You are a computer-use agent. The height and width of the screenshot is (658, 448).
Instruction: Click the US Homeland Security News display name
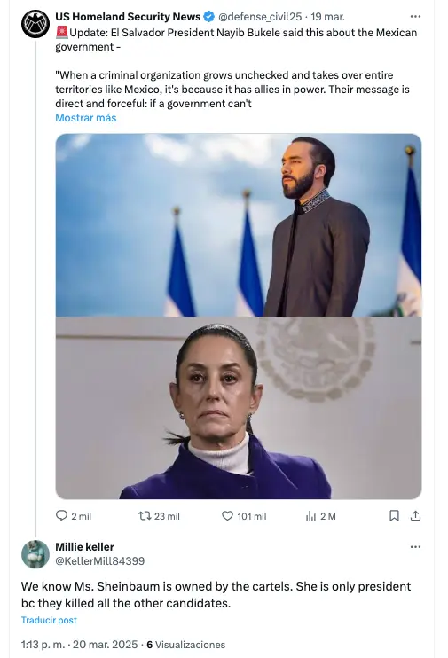[128, 17]
